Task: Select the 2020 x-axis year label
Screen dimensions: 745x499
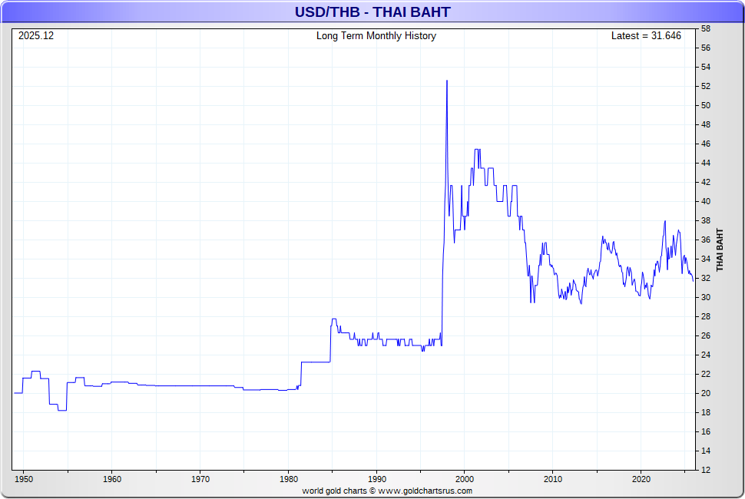Action: 641,479
